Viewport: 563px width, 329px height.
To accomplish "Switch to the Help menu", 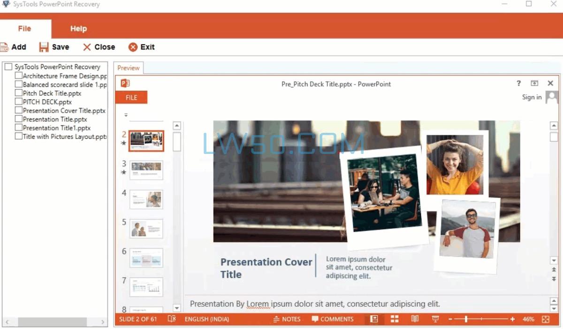I will point(78,29).
